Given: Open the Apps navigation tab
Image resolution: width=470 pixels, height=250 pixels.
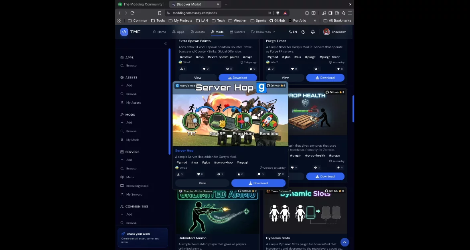Looking at the screenshot, I should tap(178, 32).
